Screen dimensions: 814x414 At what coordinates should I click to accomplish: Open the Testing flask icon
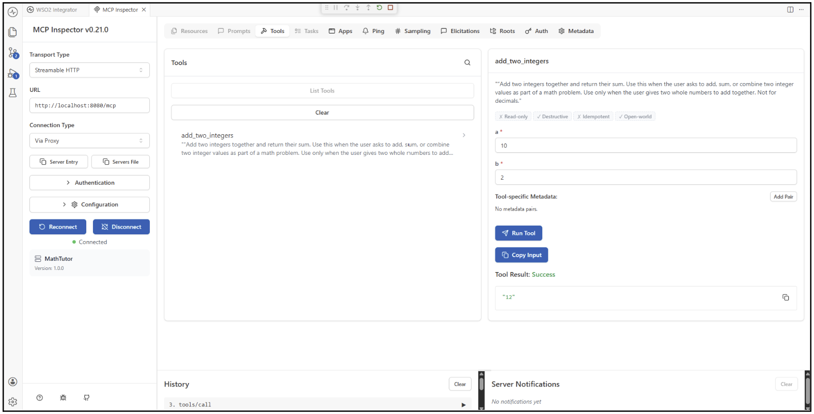[13, 93]
